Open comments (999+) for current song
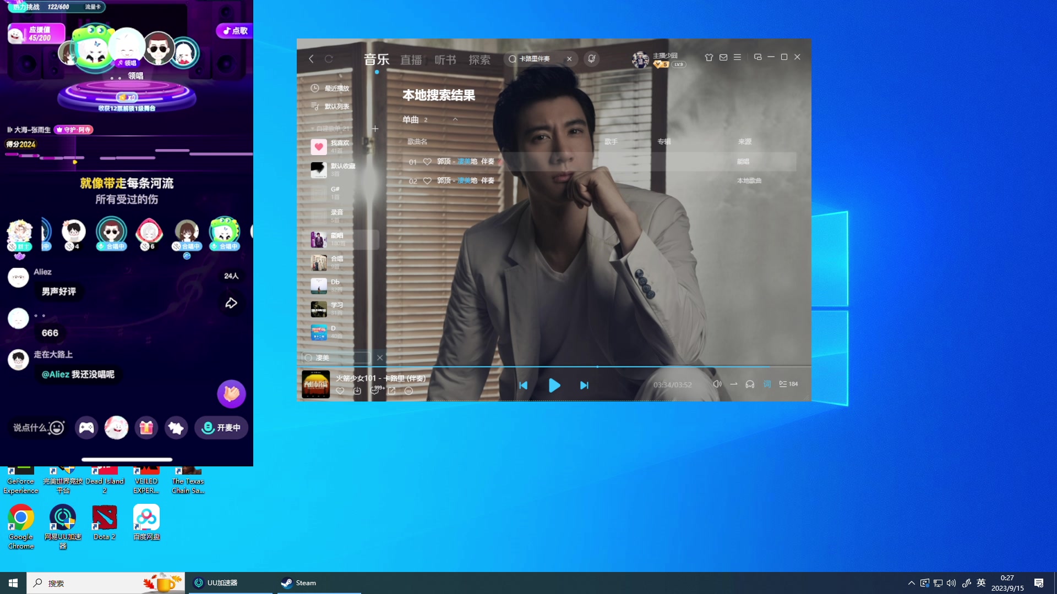 (377, 390)
